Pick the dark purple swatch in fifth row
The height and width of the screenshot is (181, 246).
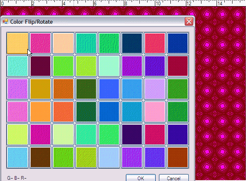[x=132, y=135]
